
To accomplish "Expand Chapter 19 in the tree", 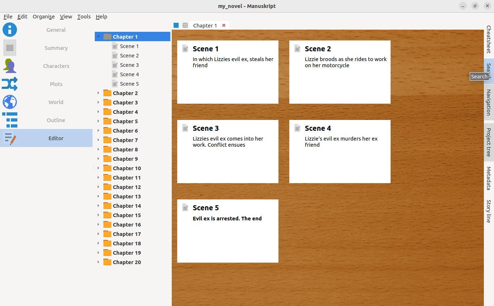I will click(x=98, y=253).
